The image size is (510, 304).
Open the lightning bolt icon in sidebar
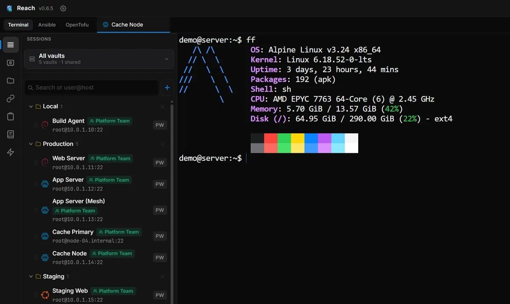coord(11,152)
